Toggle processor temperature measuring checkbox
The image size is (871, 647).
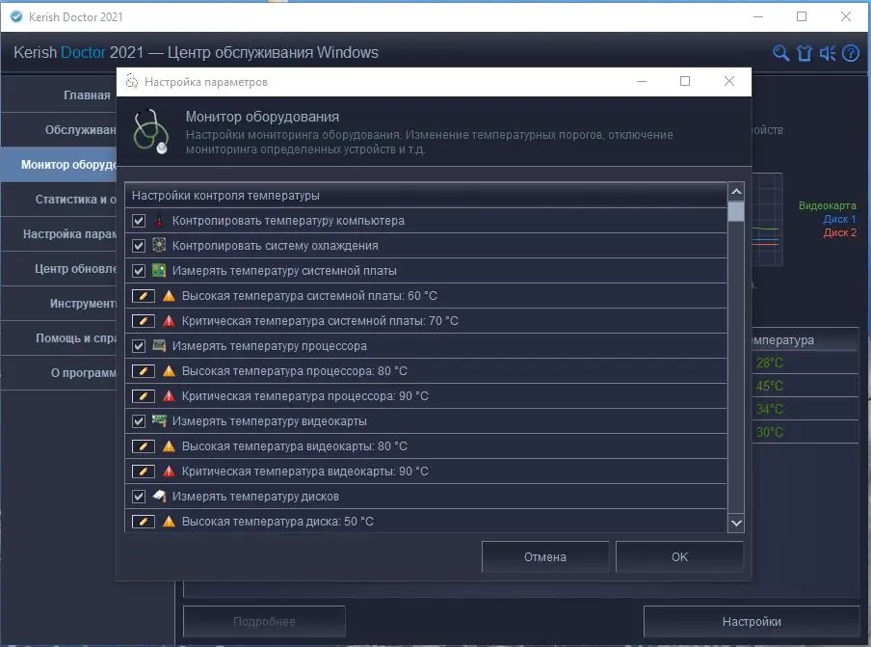139,346
